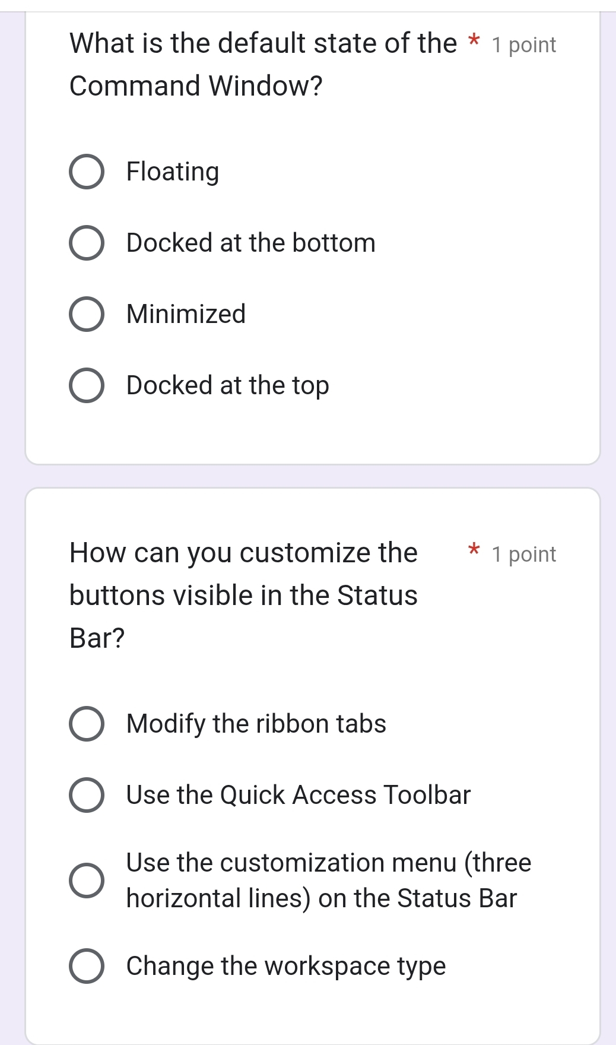616x1045 pixels.
Task: Select the Use the Quick Access Toolbar radio circle
Action: click(x=87, y=795)
